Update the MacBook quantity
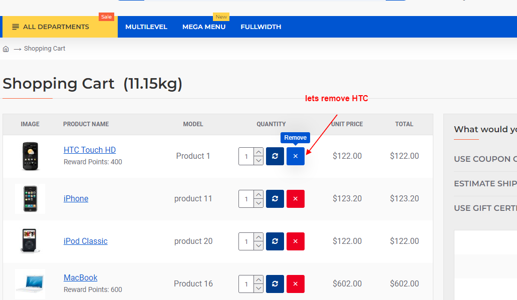Screen dimensions: 517x300 click(275, 284)
